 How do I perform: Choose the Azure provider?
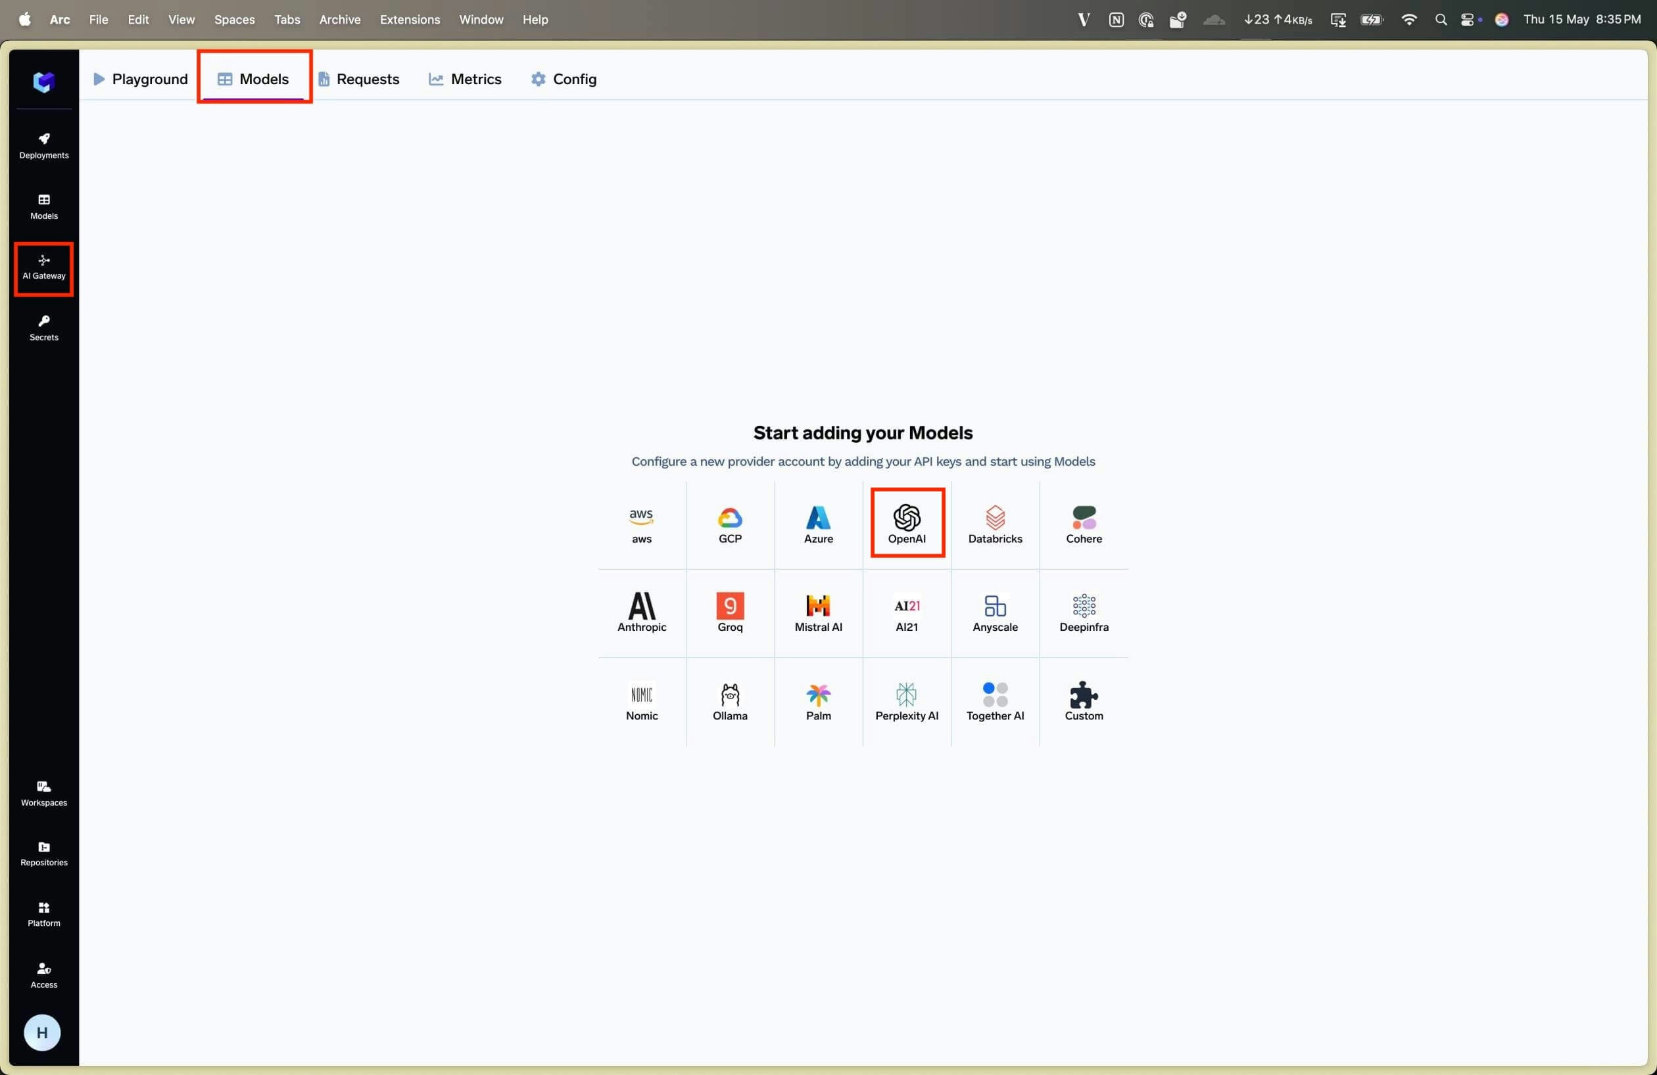coord(818,524)
